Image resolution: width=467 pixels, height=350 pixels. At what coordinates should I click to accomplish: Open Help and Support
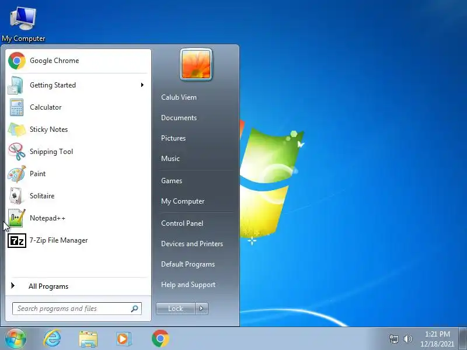coord(188,285)
